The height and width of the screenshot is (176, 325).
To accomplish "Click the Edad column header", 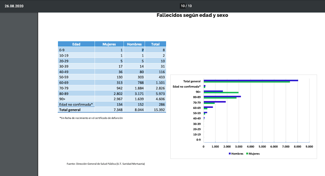I will (x=76, y=44).
